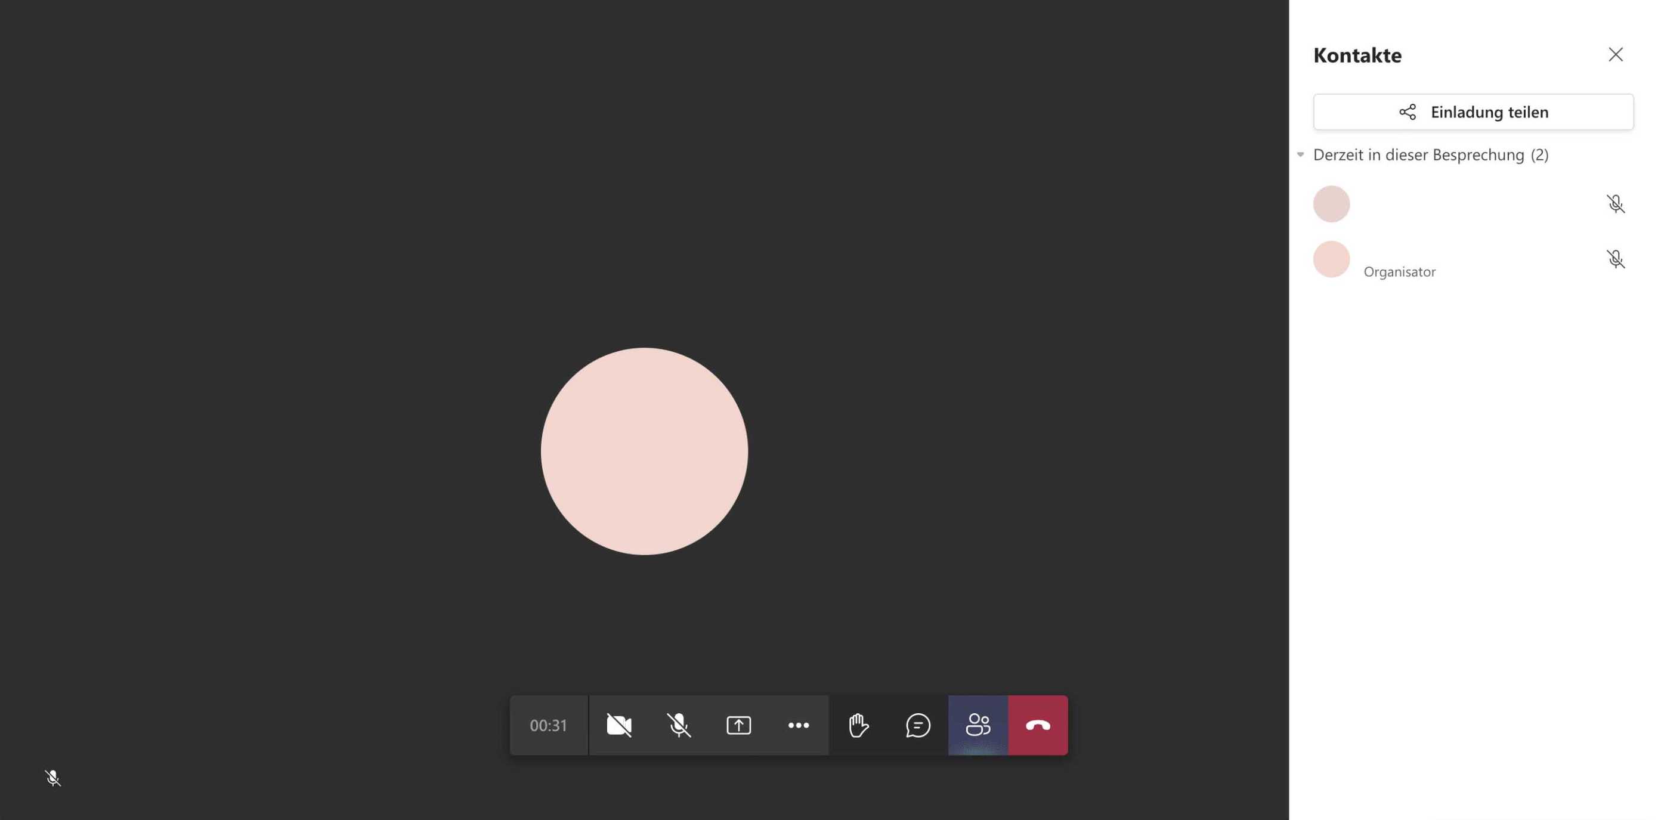Raise your hand in the meeting

[x=859, y=725]
